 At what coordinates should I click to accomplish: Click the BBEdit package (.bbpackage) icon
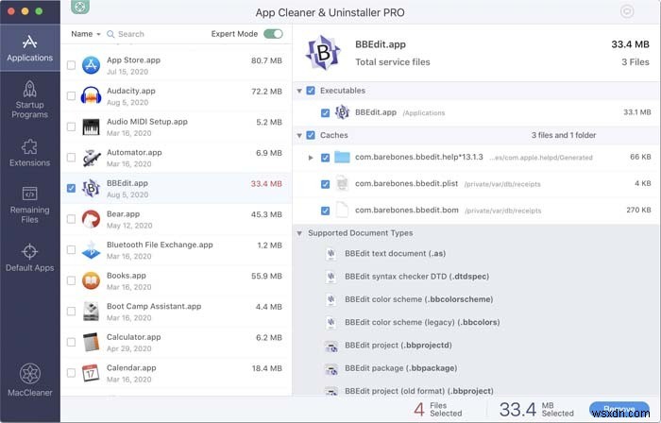click(331, 369)
